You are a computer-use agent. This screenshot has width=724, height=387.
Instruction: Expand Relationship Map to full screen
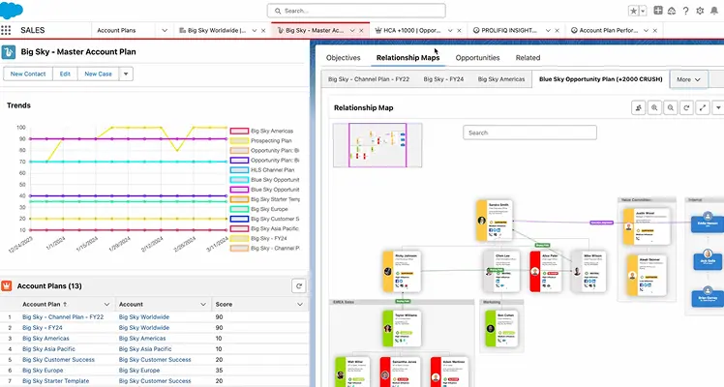click(x=703, y=107)
